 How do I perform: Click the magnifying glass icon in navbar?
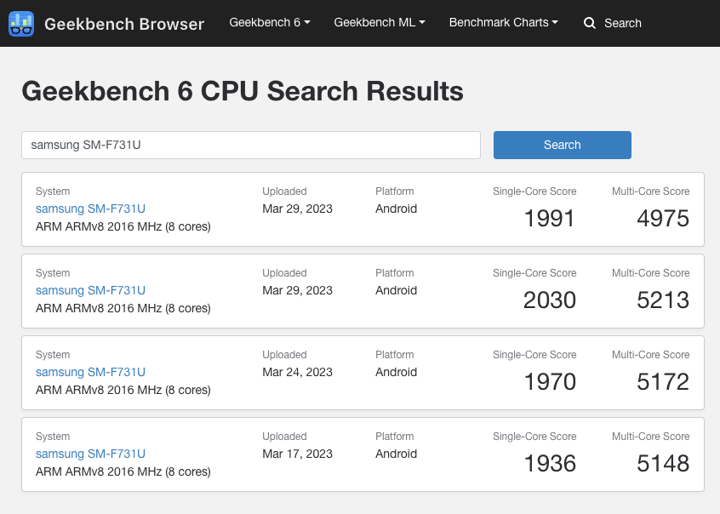(x=590, y=23)
